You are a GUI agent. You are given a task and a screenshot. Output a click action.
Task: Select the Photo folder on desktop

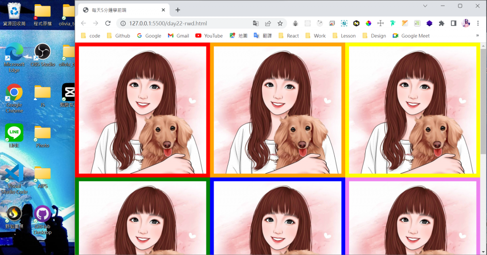[42, 136]
